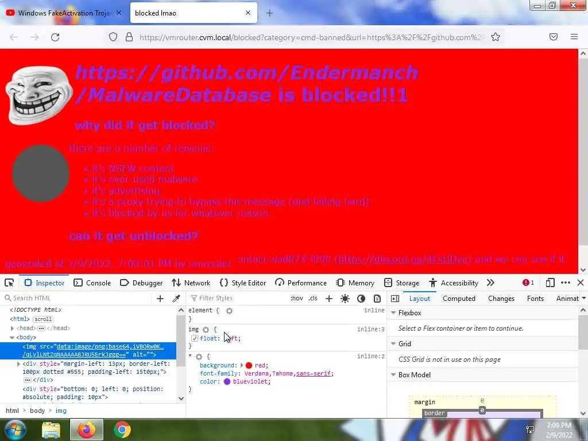The width and height of the screenshot is (588, 441).
Task: Open the shield tracking protection icon
Action: point(113,37)
